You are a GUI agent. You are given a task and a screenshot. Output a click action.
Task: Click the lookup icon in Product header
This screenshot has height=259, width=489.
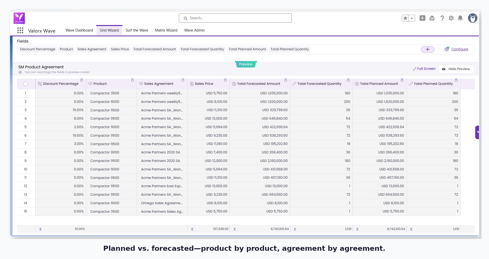90,84
